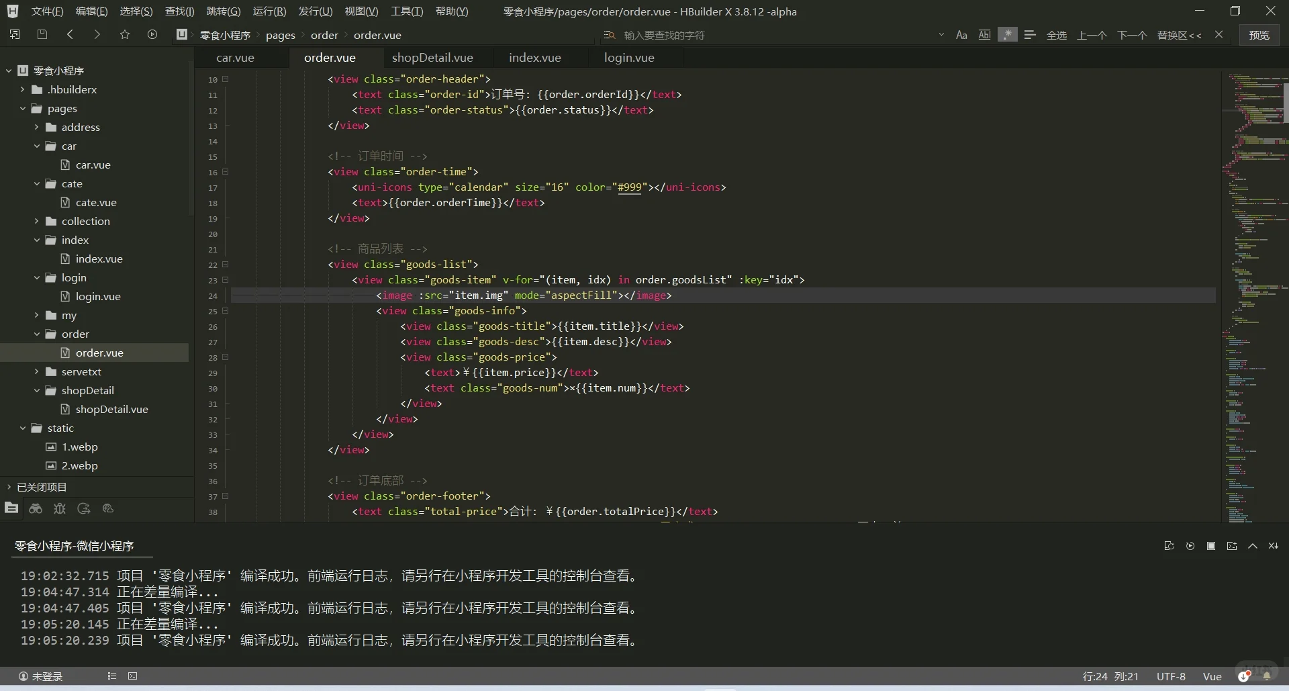The height and width of the screenshot is (691, 1289).
Task: Click the console's upward chevron icon
Action: coord(1253,546)
